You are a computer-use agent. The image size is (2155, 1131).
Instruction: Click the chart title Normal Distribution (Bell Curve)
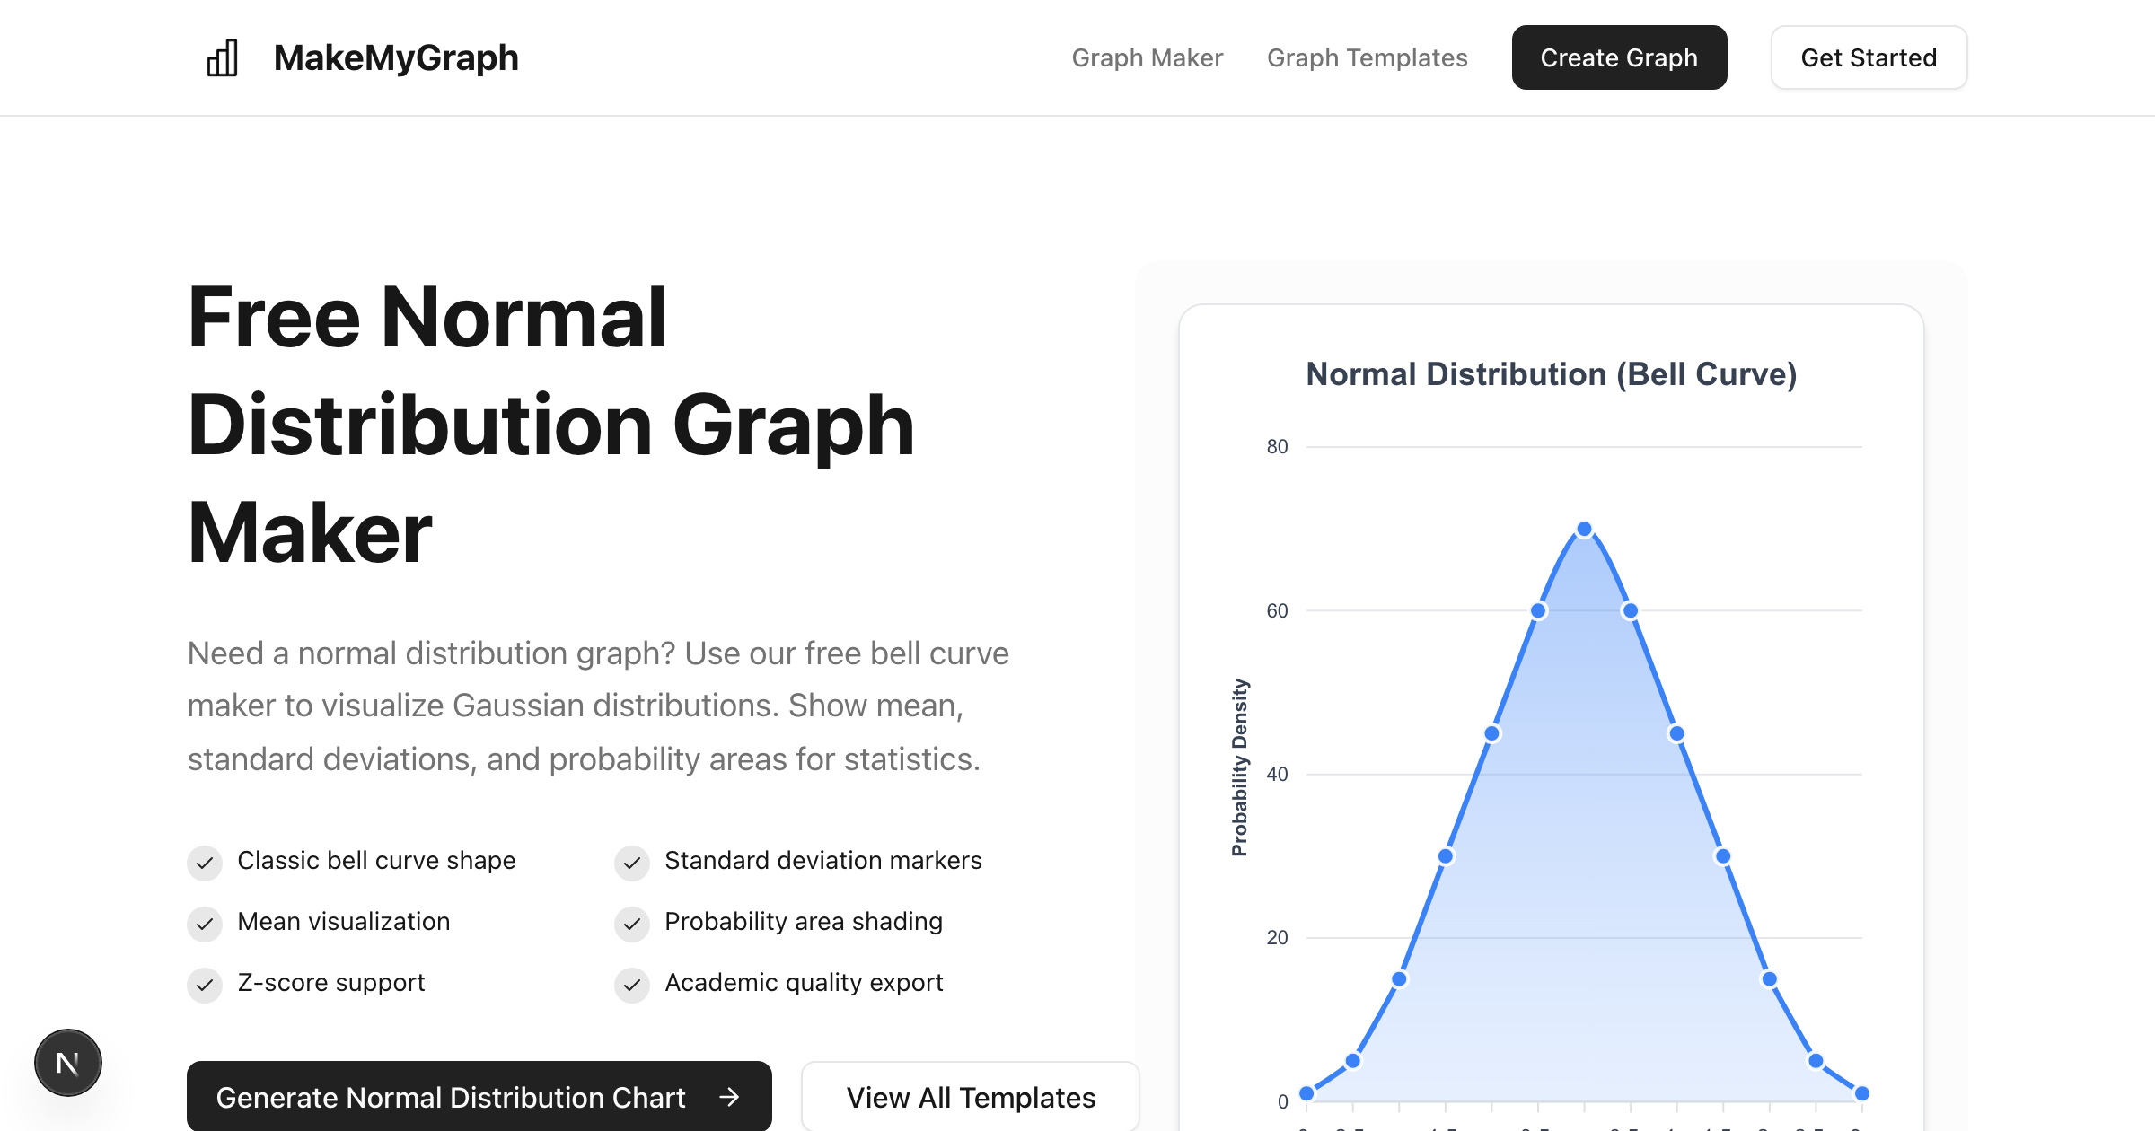pos(1551,373)
